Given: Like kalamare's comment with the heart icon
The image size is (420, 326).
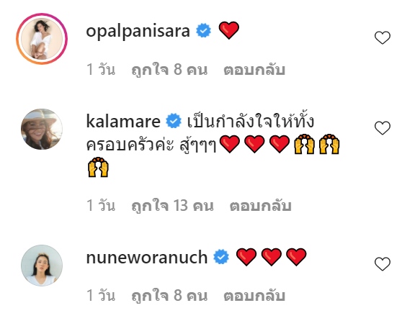Looking at the screenshot, I should coord(383,128).
